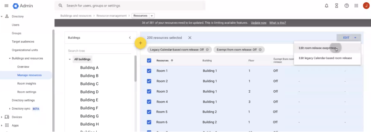The height and width of the screenshot is (132, 371).
Task: Open the hourglass tasks icon
Action: 337,6
